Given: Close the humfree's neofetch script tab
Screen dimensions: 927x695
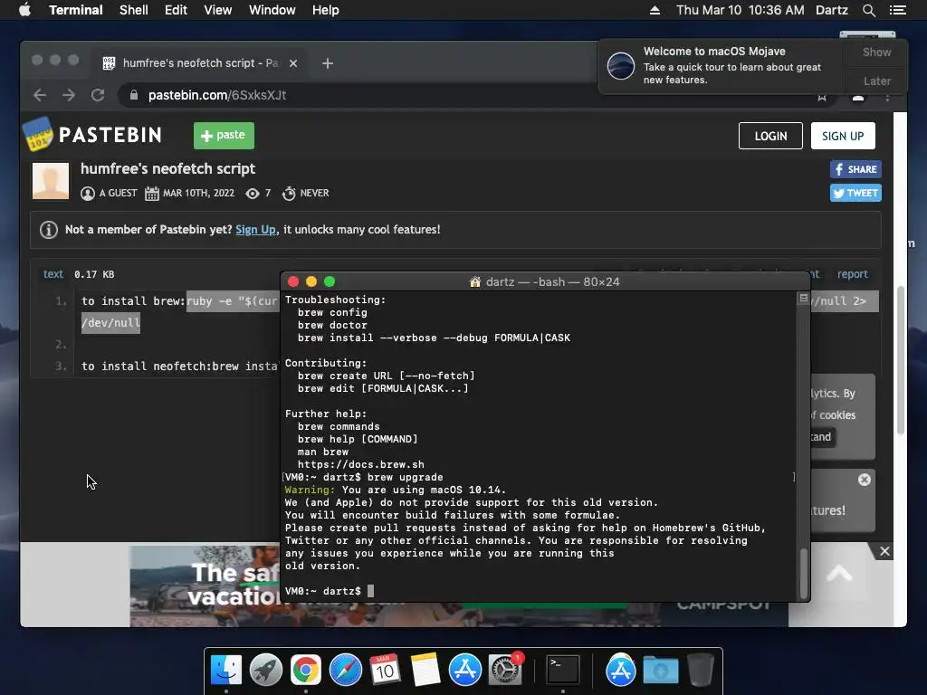Looking at the screenshot, I should [293, 63].
